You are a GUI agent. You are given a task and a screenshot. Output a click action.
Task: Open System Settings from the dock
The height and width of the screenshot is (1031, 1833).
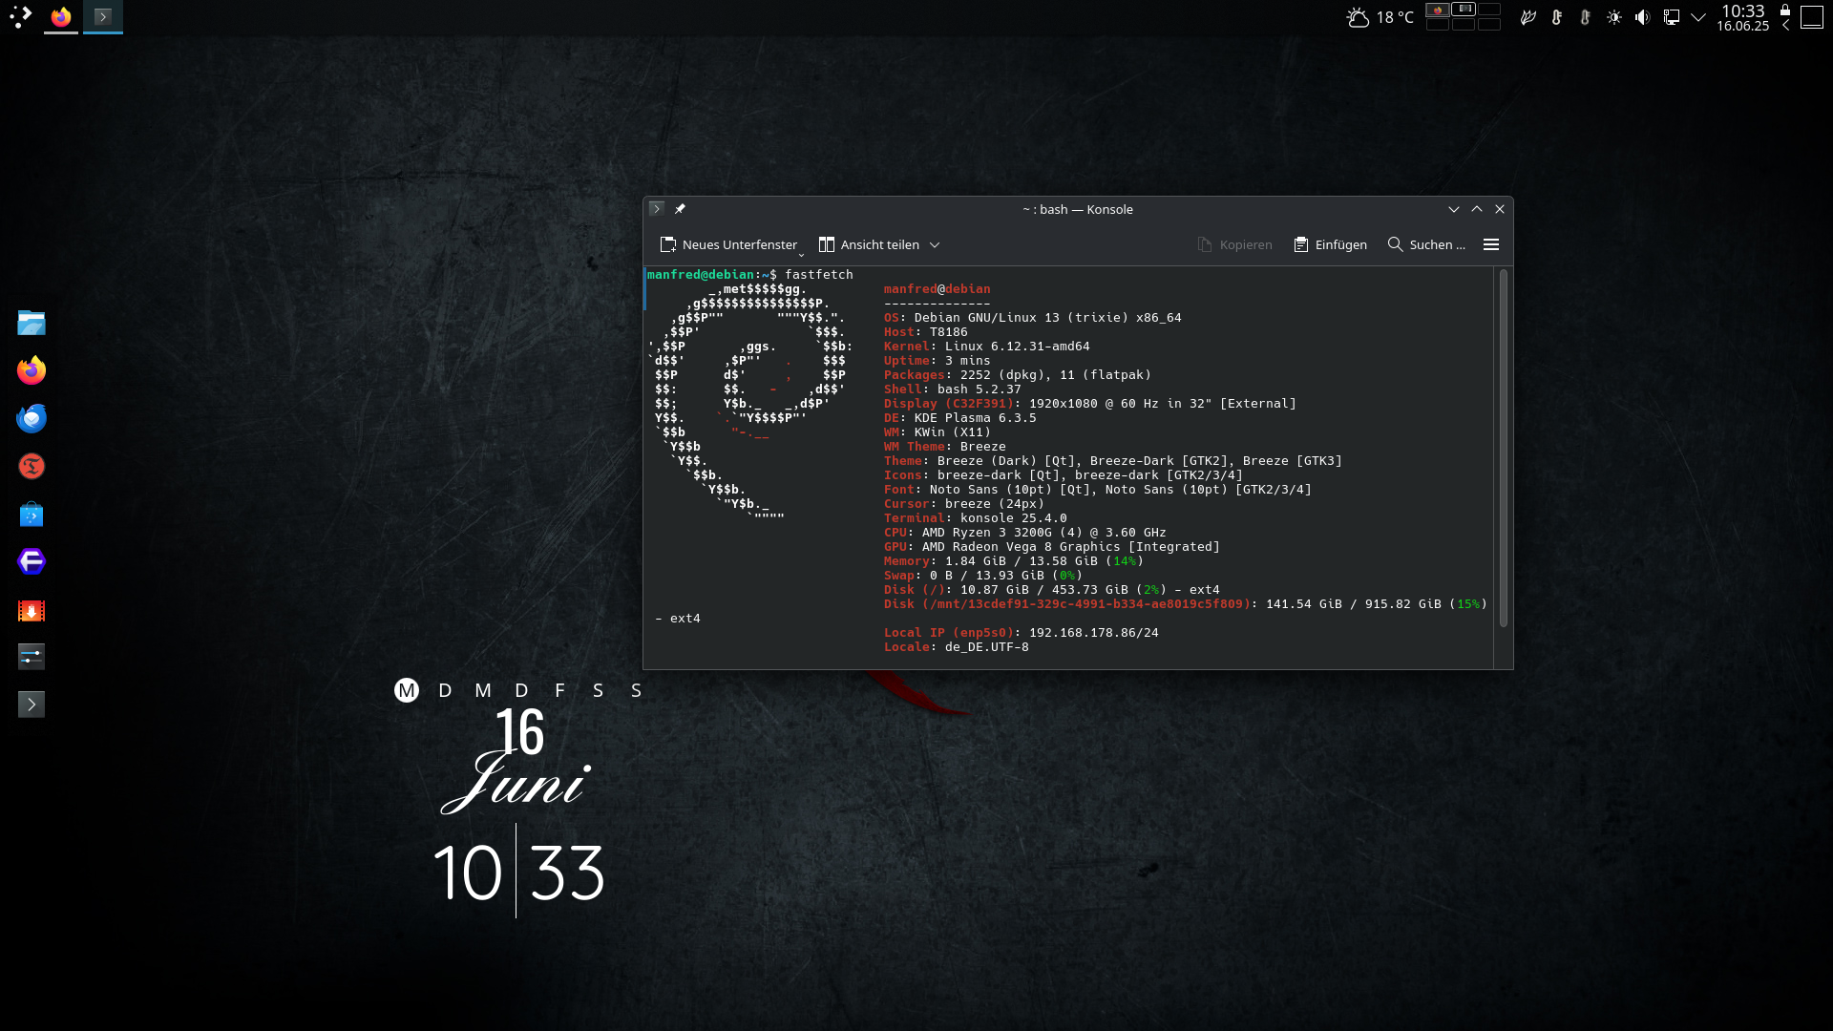[x=32, y=657]
